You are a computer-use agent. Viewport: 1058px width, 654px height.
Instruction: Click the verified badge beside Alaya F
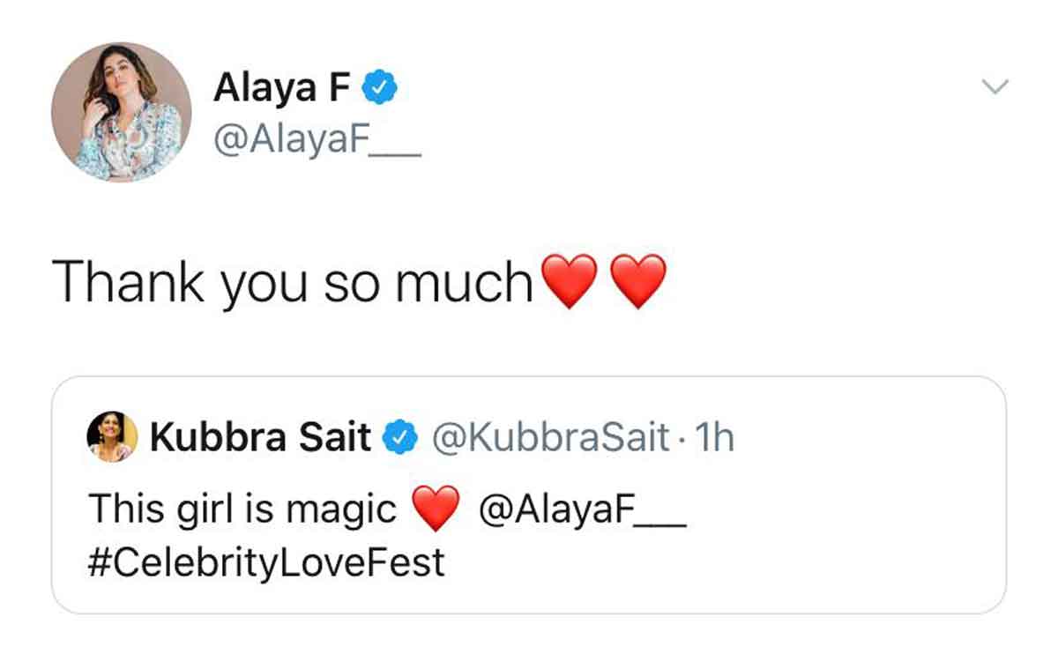(x=381, y=87)
